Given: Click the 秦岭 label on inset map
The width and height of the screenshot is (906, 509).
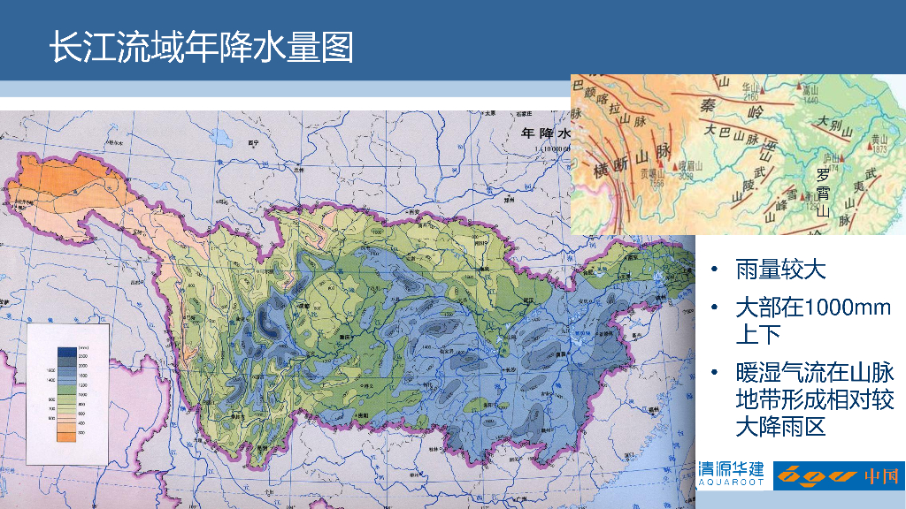Looking at the screenshot, I should click(732, 106).
